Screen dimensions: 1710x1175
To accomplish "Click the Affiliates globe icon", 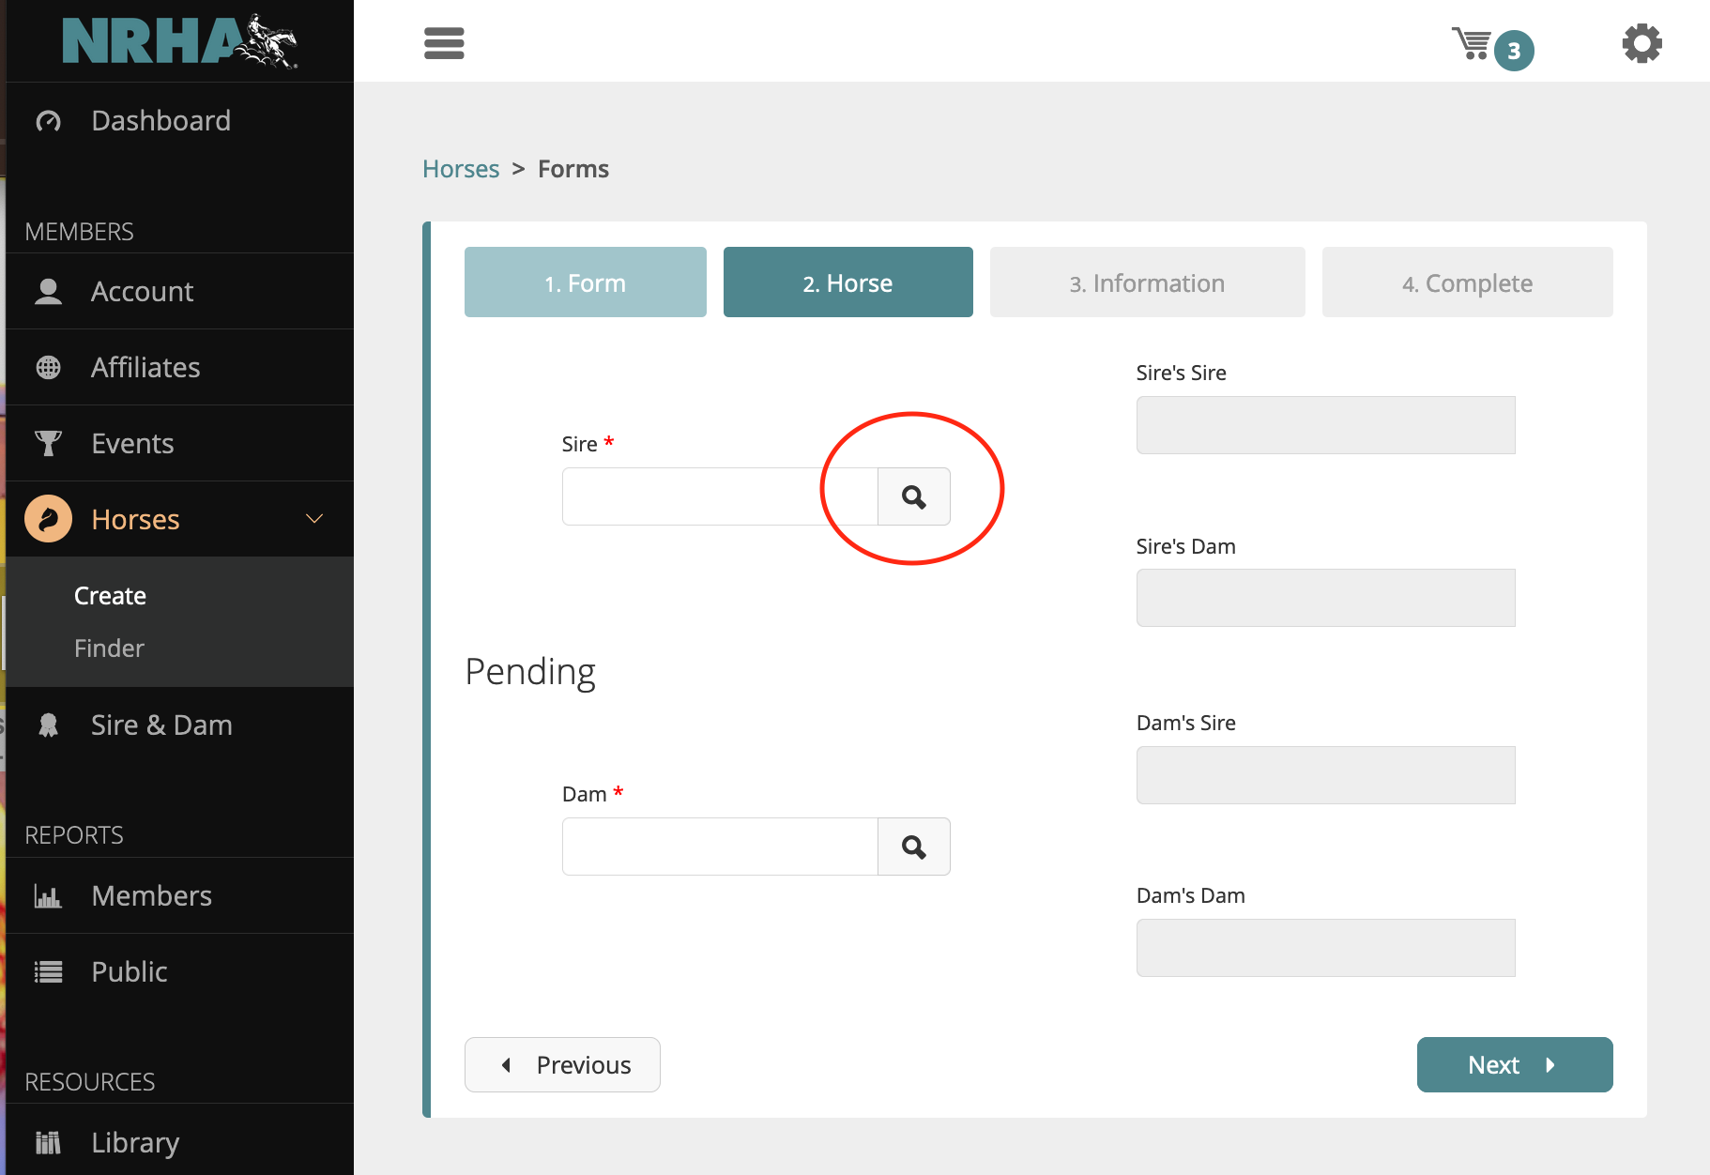I will pos(49,368).
